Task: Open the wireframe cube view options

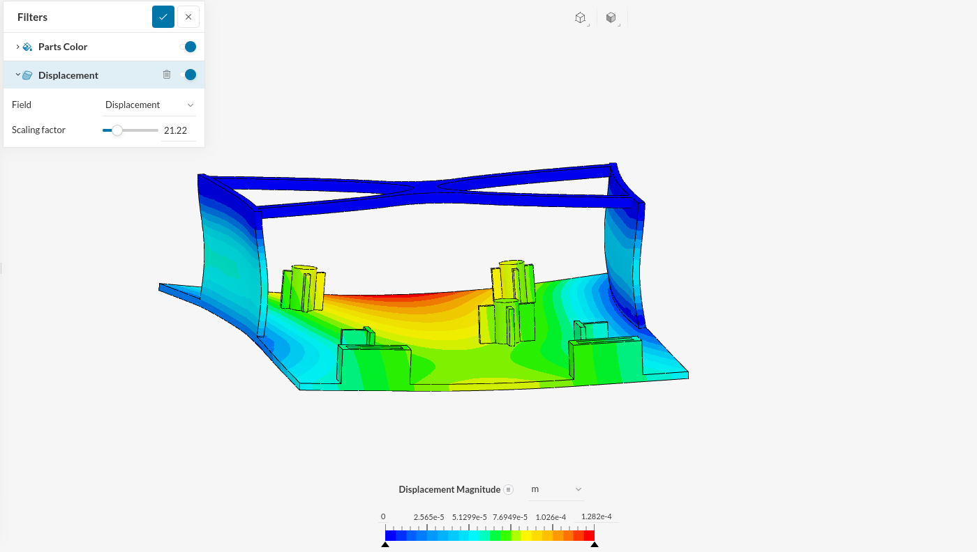Action: [x=581, y=18]
